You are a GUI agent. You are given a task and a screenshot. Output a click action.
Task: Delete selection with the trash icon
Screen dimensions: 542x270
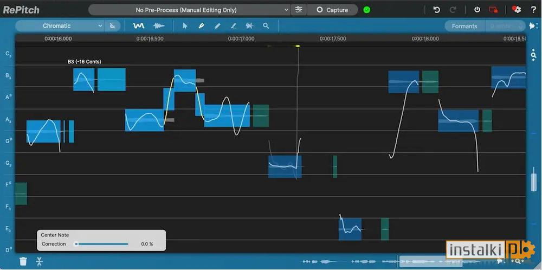pos(23,261)
